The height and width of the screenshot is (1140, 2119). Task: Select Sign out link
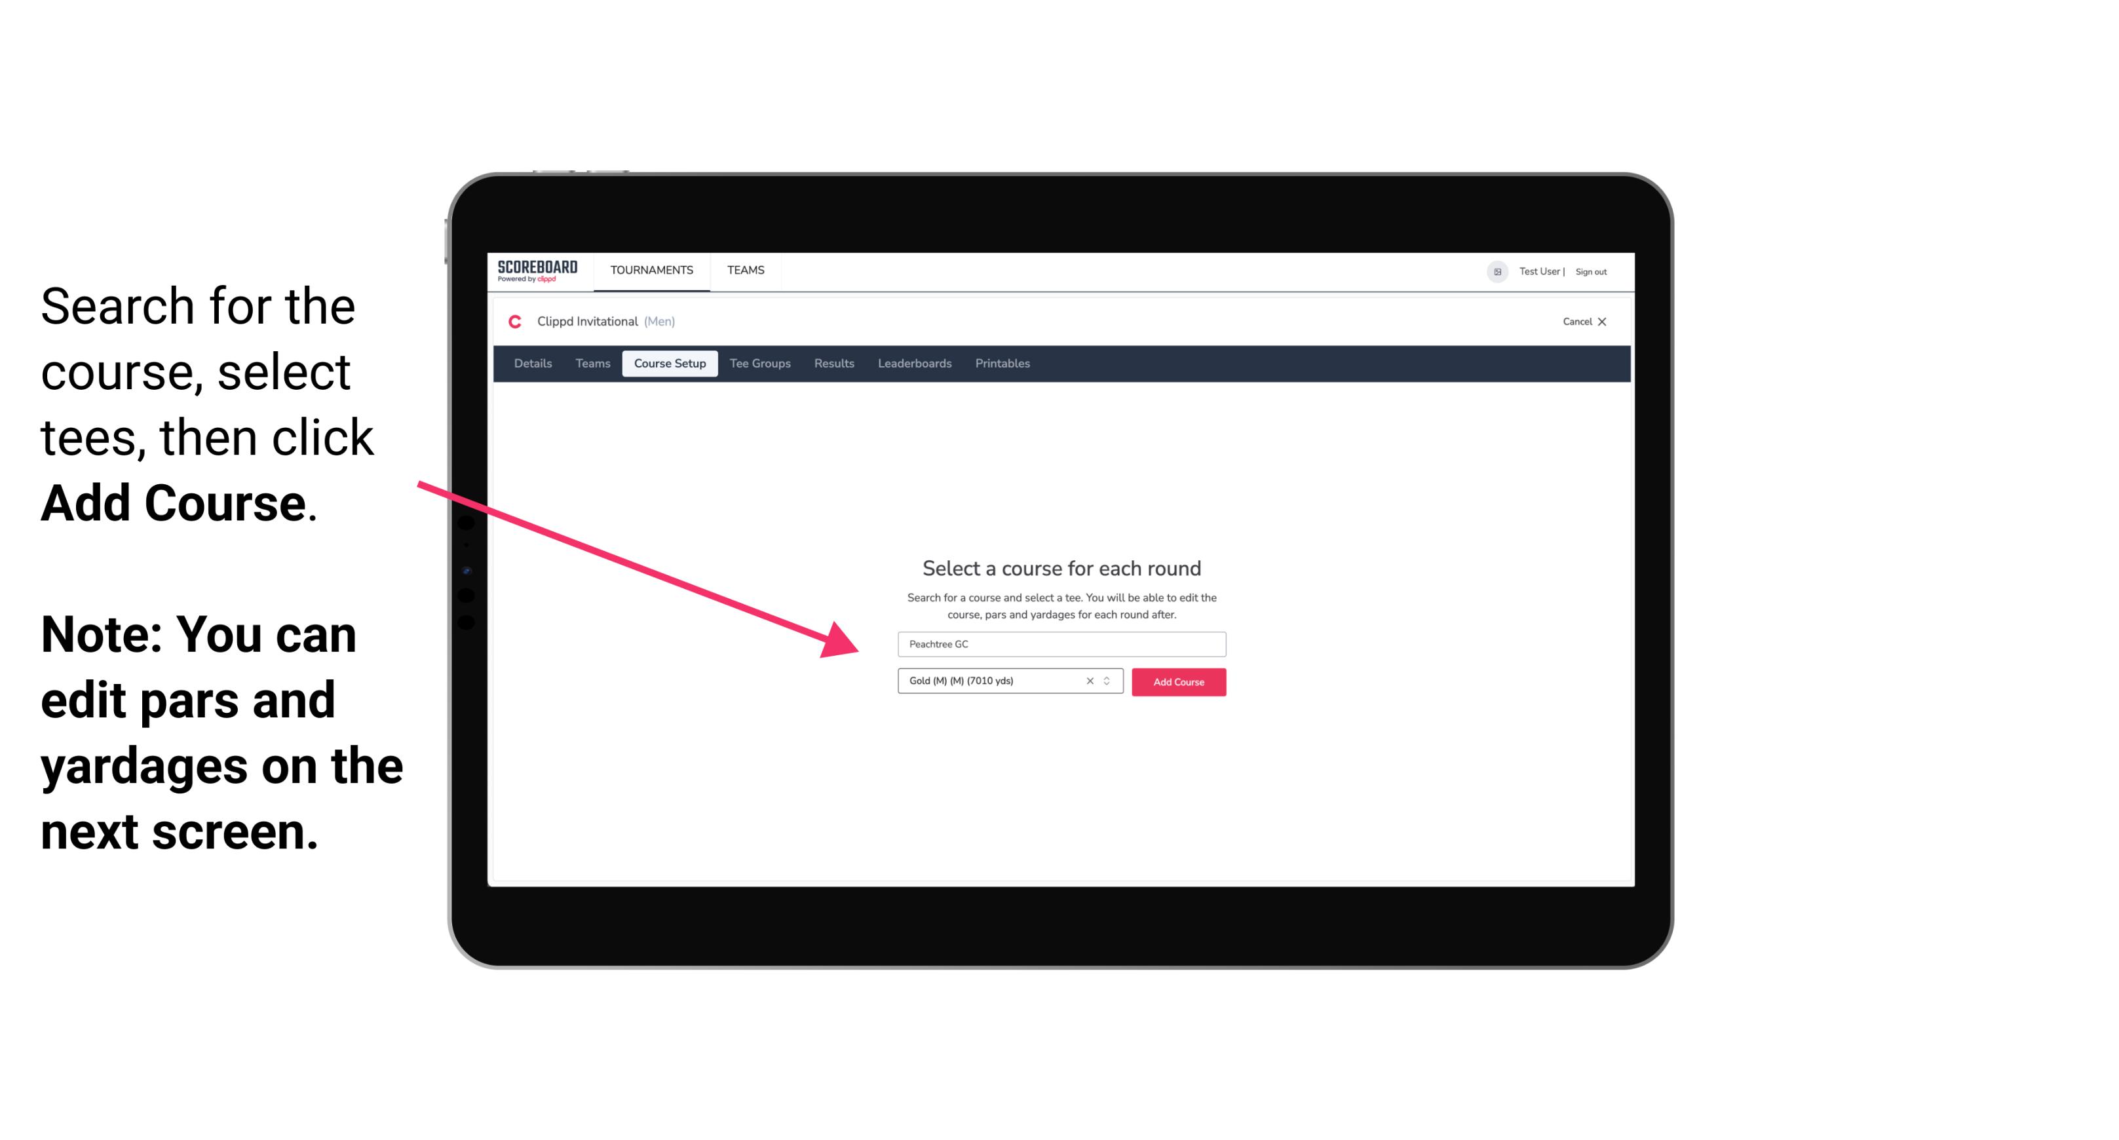click(1587, 271)
